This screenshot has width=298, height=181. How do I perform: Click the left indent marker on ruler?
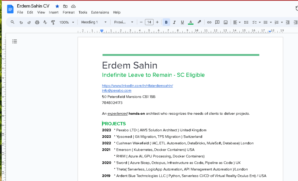102,31
